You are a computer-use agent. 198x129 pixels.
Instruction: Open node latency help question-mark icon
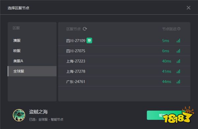[179, 29]
